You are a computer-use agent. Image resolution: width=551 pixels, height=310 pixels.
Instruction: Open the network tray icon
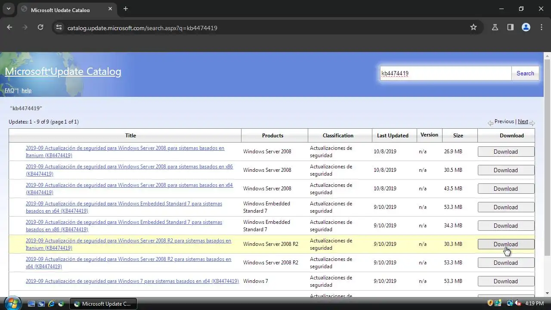coord(510,304)
